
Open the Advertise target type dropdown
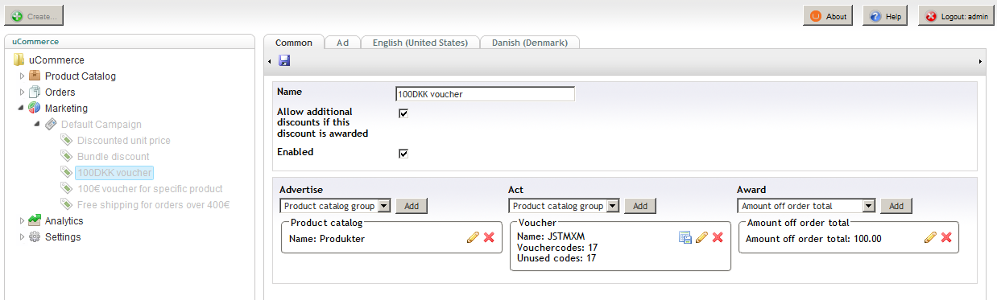click(x=336, y=206)
